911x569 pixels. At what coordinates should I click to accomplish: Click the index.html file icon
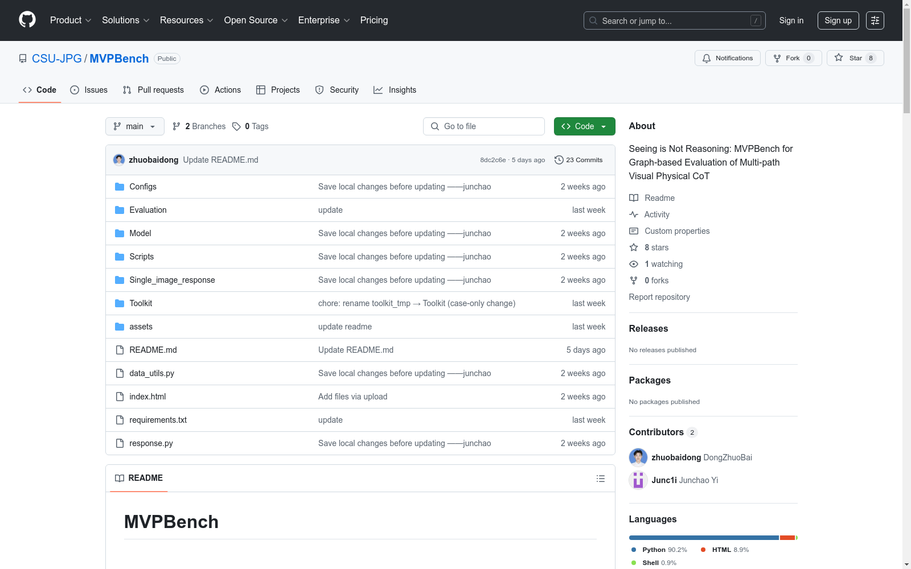tap(120, 397)
